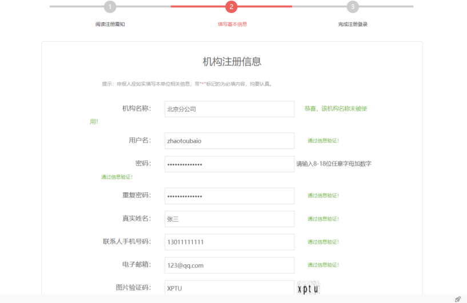Click the 请输入8-18位任意字母加数字 password hint

click(x=334, y=164)
